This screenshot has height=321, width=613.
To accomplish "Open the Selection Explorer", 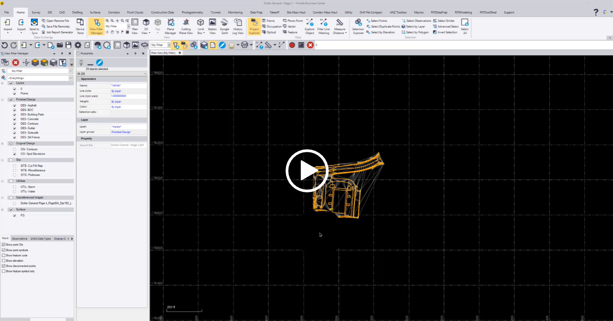I will coord(358,26).
